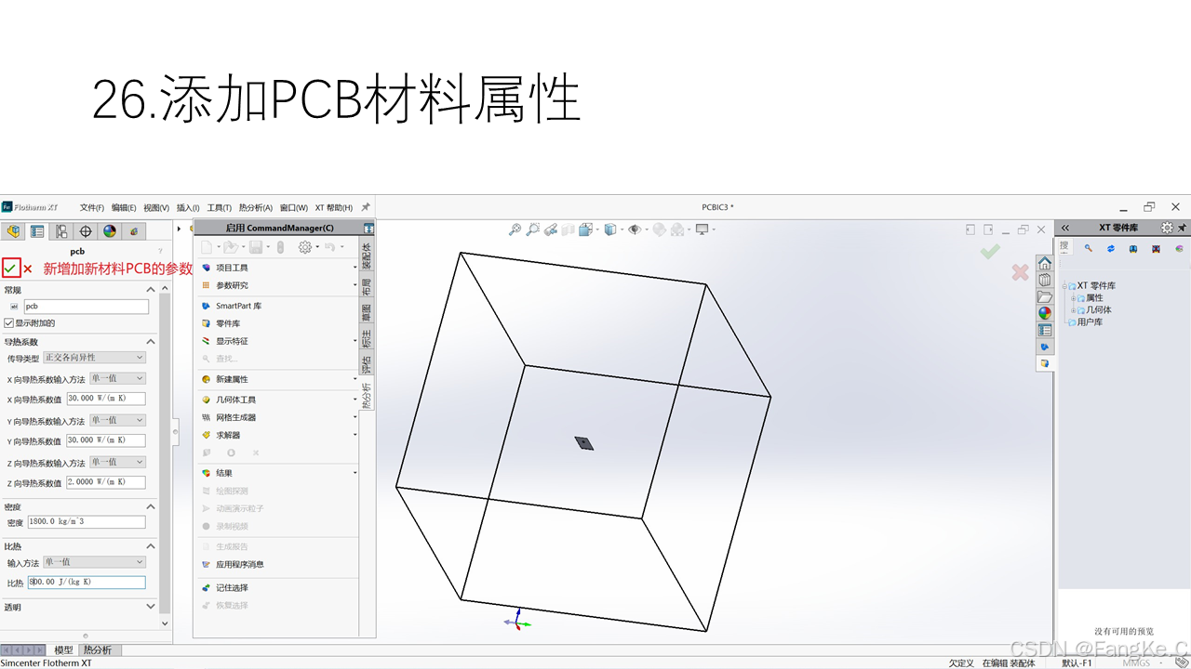1191x669 pixels.
Task: Open the 视图(V) menu
Action: (x=156, y=208)
